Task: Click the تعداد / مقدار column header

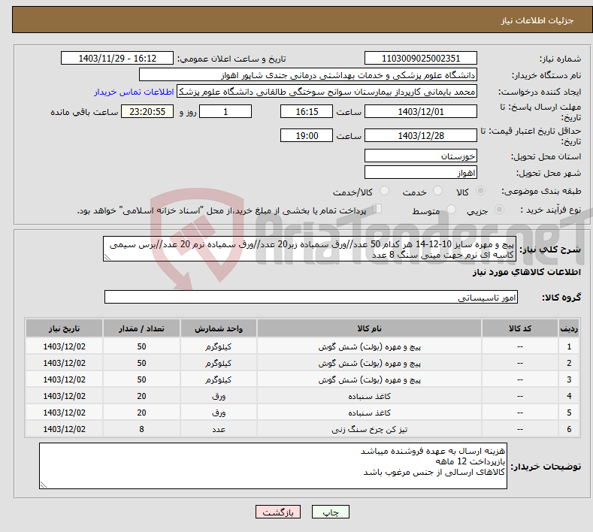Action: tap(141, 328)
